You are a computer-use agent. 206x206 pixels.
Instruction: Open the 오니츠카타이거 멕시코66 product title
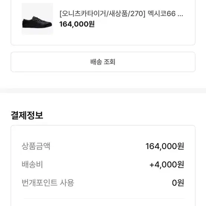point(121,13)
